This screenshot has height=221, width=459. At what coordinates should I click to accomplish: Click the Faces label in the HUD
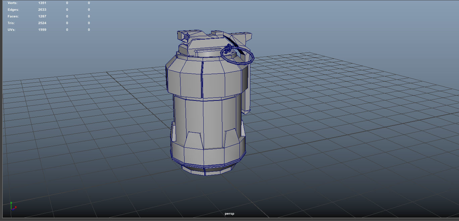coord(13,16)
